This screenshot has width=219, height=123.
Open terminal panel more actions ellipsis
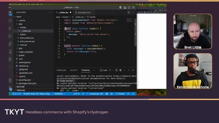(125, 70)
